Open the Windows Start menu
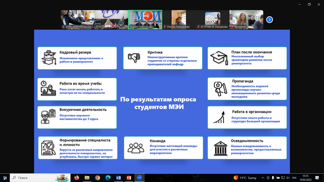This screenshot has height=182, width=324. tap(5, 178)
